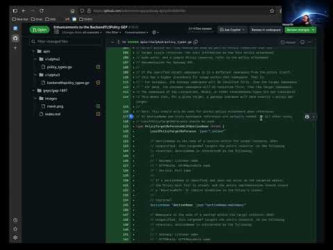Click the Filter changed files search field
The image size is (333, 250).
pyautogui.click(x=65, y=42)
